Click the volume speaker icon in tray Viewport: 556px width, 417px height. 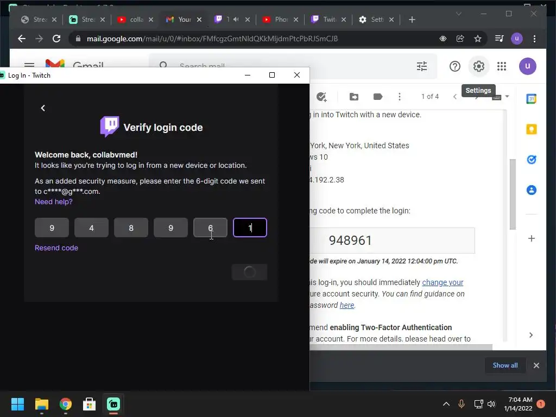(x=491, y=404)
